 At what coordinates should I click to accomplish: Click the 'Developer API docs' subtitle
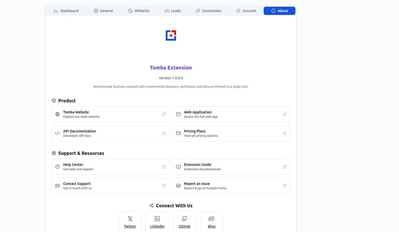coord(77,136)
